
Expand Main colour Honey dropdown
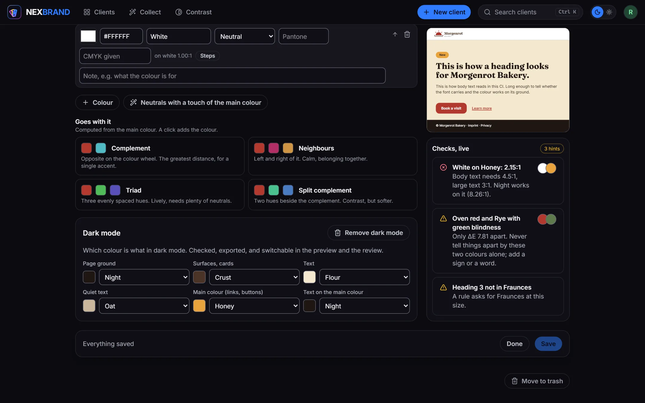[x=254, y=306]
